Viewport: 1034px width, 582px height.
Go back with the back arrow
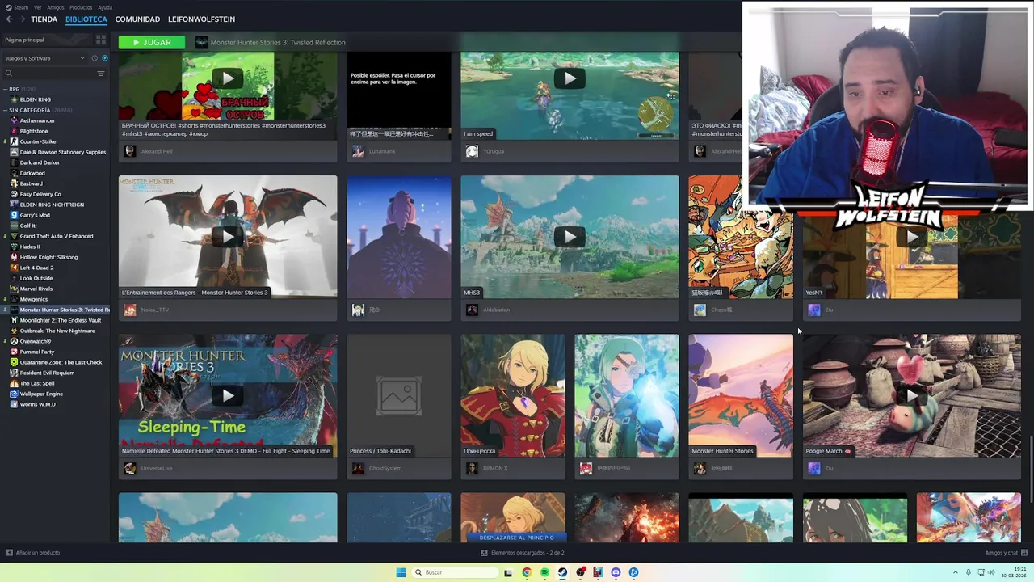(x=9, y=19)
